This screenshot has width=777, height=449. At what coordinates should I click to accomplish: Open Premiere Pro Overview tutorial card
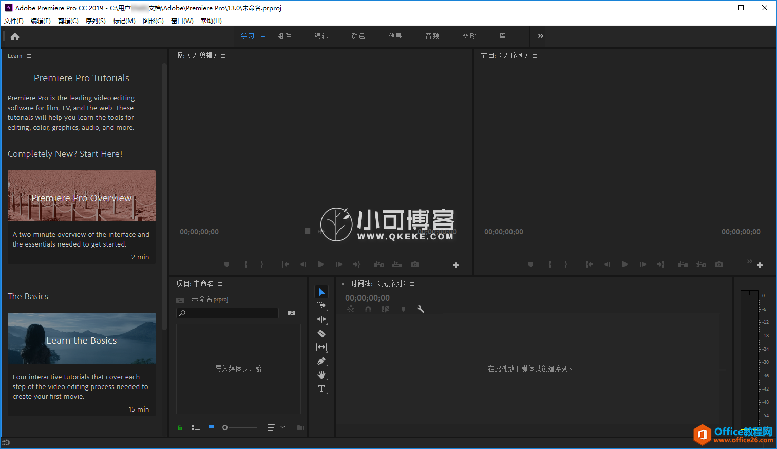(82, 217)
